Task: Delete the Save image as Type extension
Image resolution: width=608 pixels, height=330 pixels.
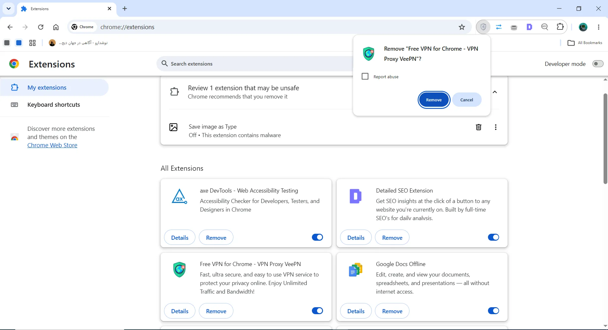Action: 478,127
